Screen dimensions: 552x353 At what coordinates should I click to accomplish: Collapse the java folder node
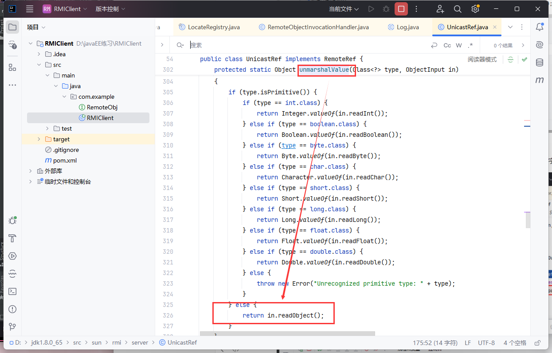[x=56, y=86]
